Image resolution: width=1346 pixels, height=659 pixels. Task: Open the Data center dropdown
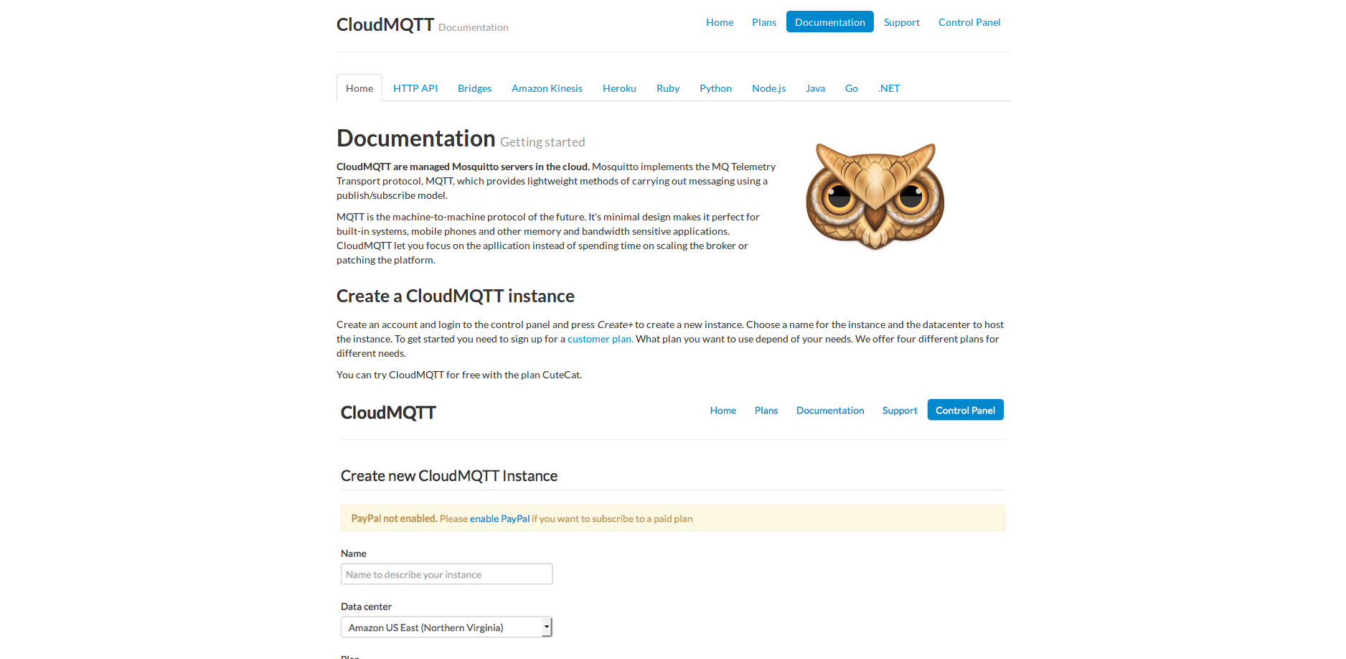(447, 627)
